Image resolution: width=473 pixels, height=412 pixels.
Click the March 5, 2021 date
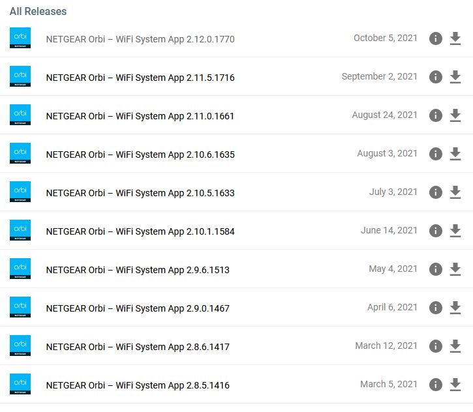pos(389,384)
